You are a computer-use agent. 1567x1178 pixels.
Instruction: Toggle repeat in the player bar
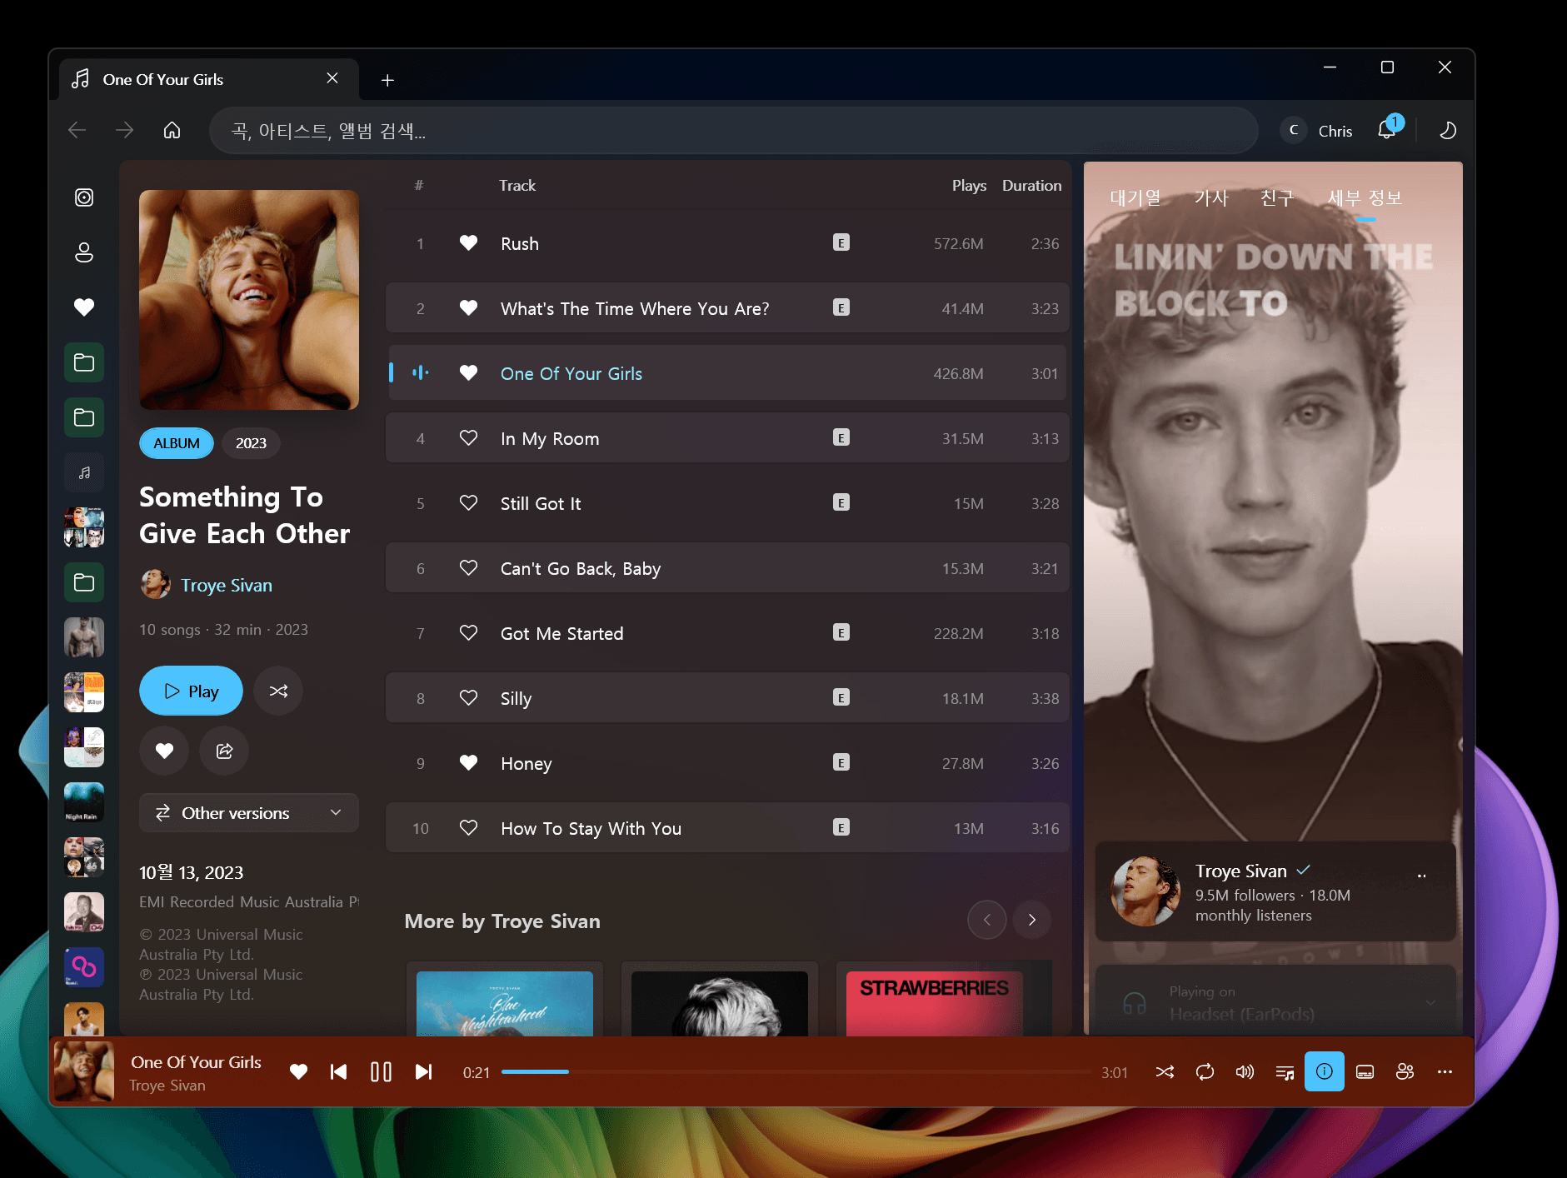[x=1205, y=1071]
